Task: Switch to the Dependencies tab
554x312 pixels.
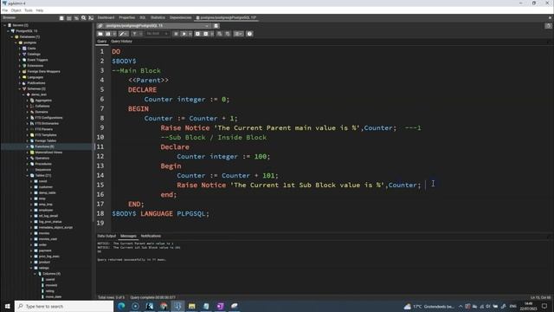Action: click(181, 17)
